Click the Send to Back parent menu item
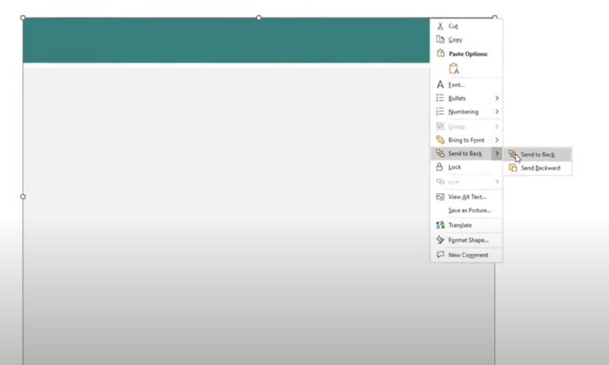The image size is (609, 365). point(465,154)
